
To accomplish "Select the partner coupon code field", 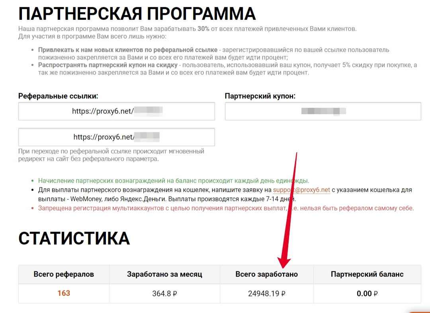I will pos(323,111).
